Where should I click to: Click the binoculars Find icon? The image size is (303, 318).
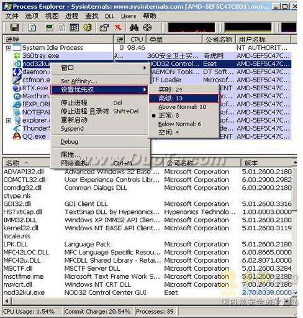tap(134, 27)
